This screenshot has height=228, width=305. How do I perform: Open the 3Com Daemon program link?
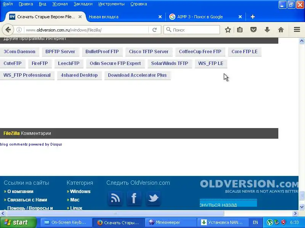coord(19,52)
